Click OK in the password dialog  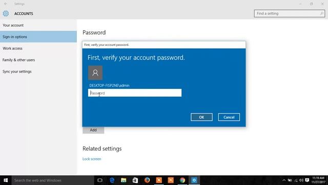tap(201, 117)
